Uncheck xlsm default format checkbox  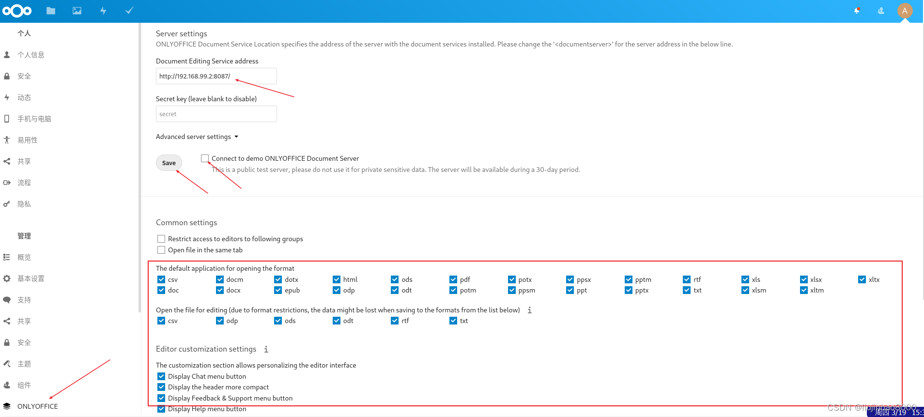coord(745,290)
